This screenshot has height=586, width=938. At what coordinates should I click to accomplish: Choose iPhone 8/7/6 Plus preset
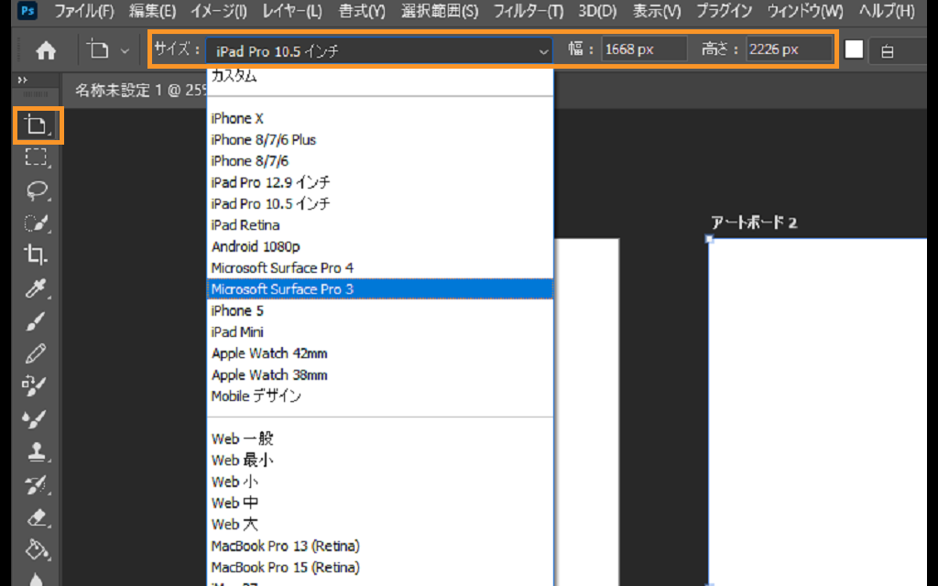click(x=379, y=140)
